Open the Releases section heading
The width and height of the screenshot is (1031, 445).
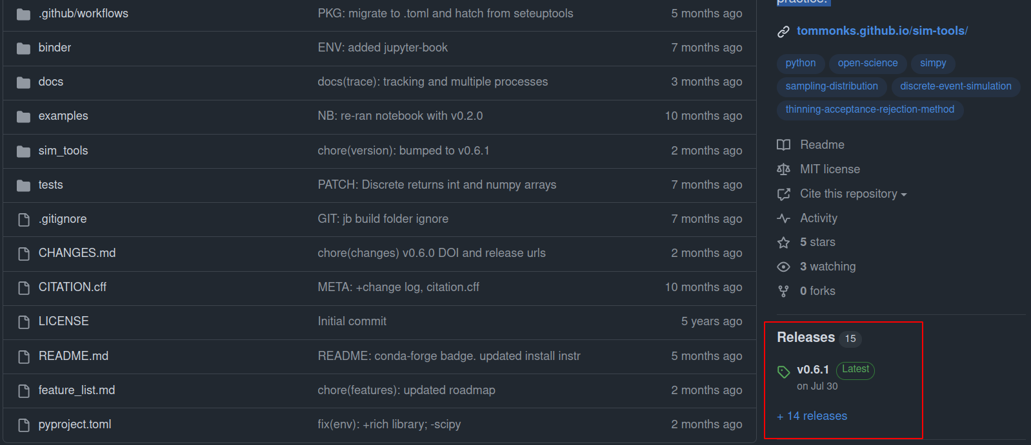(x=806, y=337)
